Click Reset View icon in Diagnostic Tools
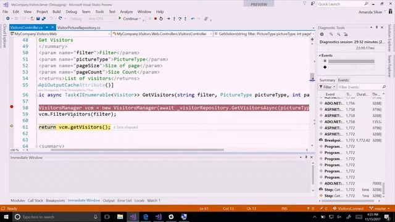Viewport: 395px width, 222px height. coord(346,35)
